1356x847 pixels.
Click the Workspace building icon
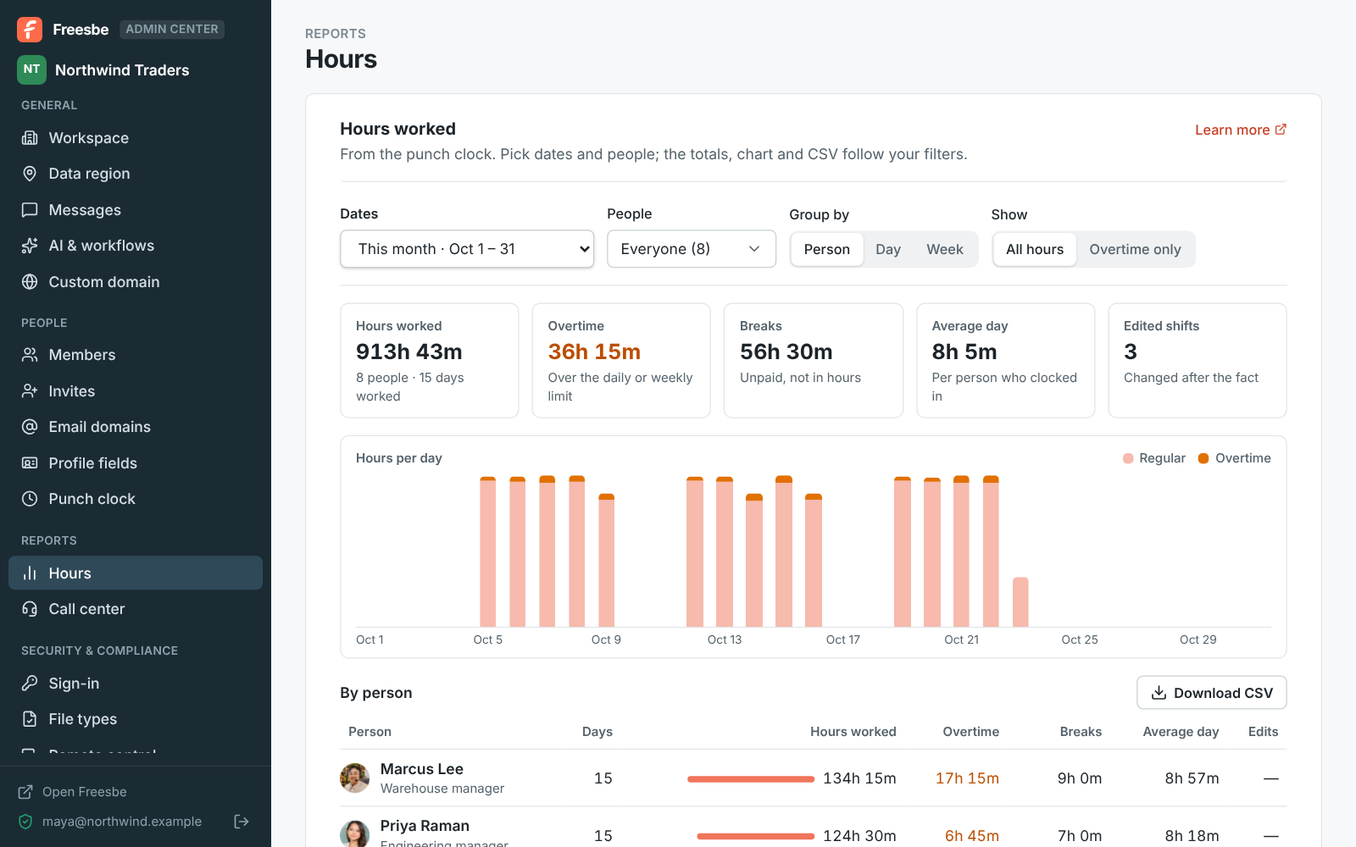30,138
